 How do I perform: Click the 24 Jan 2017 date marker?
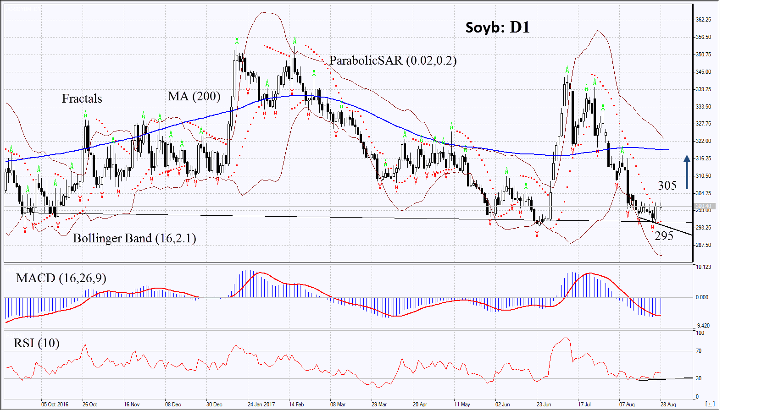[x=261, y=405]
